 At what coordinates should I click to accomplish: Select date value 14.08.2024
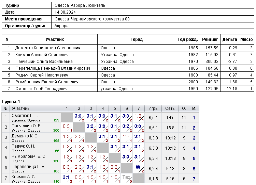point(65,12)
